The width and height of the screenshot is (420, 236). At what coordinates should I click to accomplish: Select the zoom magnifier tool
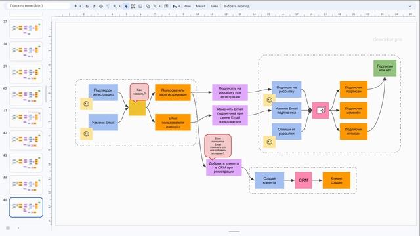115,6
